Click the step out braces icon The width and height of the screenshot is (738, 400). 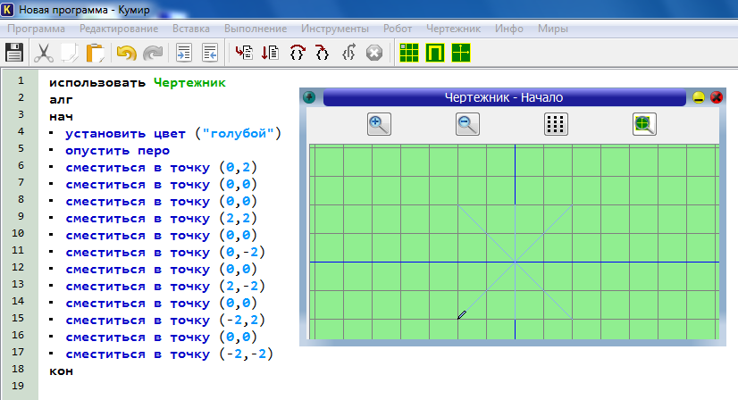coord(348,53)
